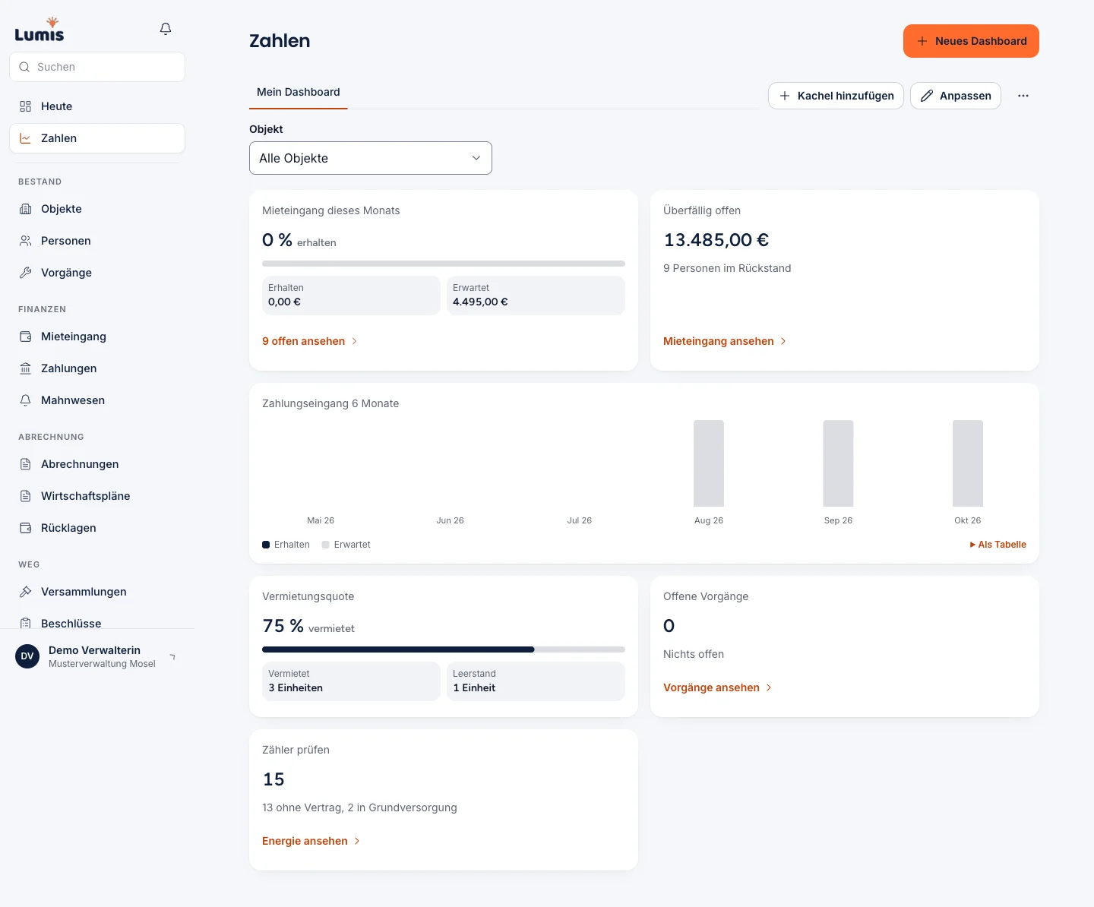Click the Anpassen button
1094x907 pixels.
coord(956,96)
